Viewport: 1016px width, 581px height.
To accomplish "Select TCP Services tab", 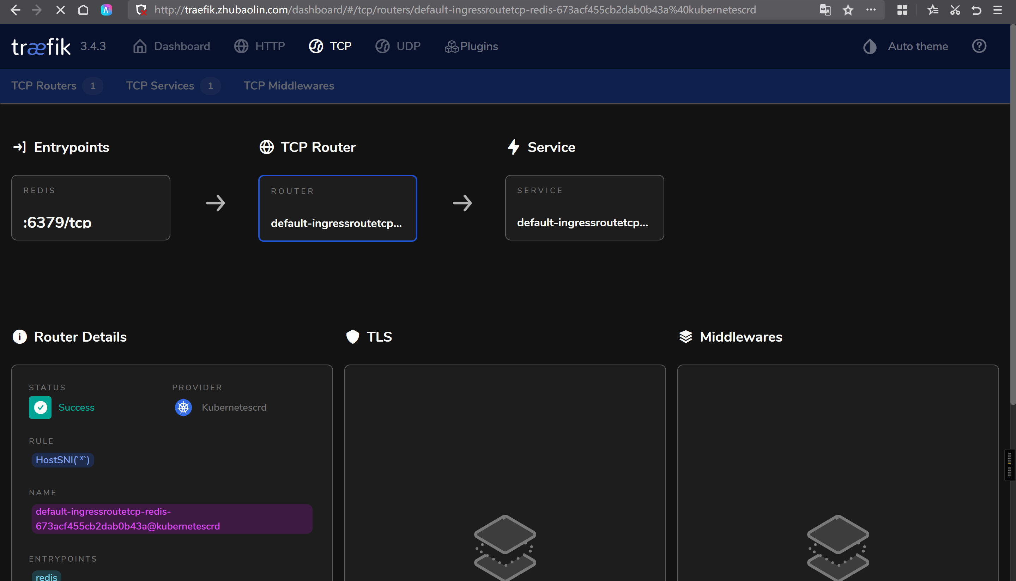I will pyautogui.click(x=160, y=86).
